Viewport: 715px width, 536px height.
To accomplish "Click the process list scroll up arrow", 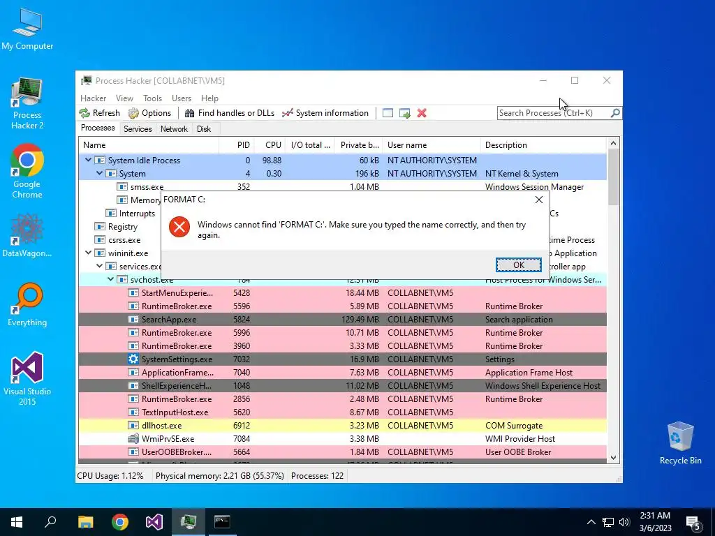I will 613,144.
